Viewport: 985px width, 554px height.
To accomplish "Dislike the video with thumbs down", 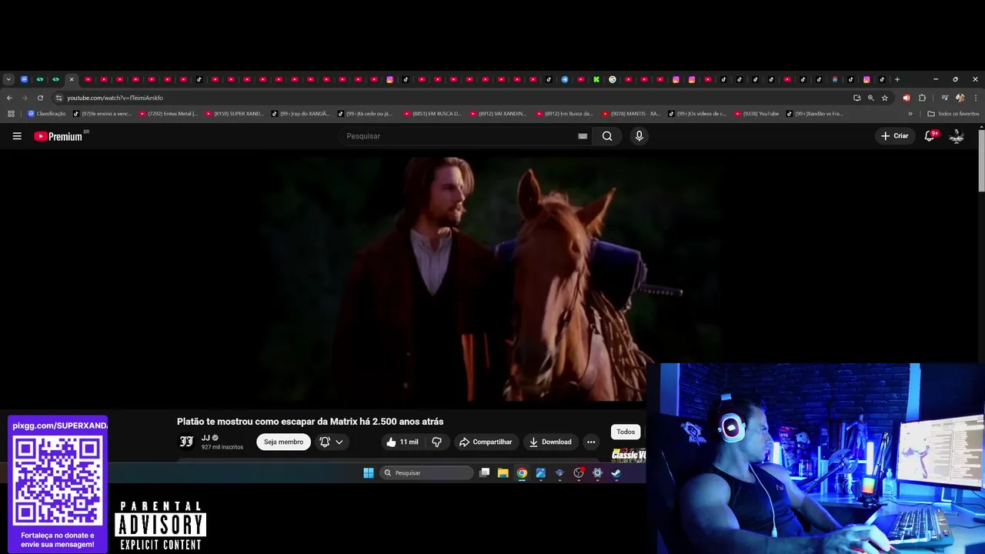I will click(x=436, y=442).
